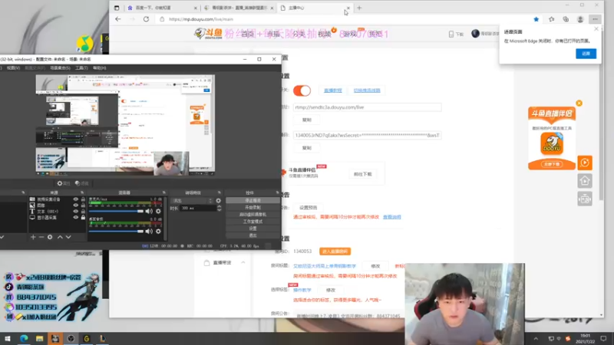
Task: Switch off the Douyu live stream toggle
Action: [302, 90]
